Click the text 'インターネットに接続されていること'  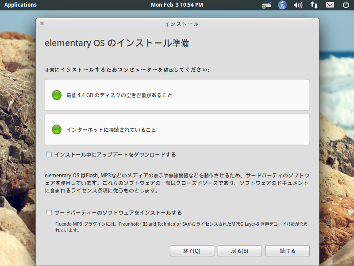(112, 130)
